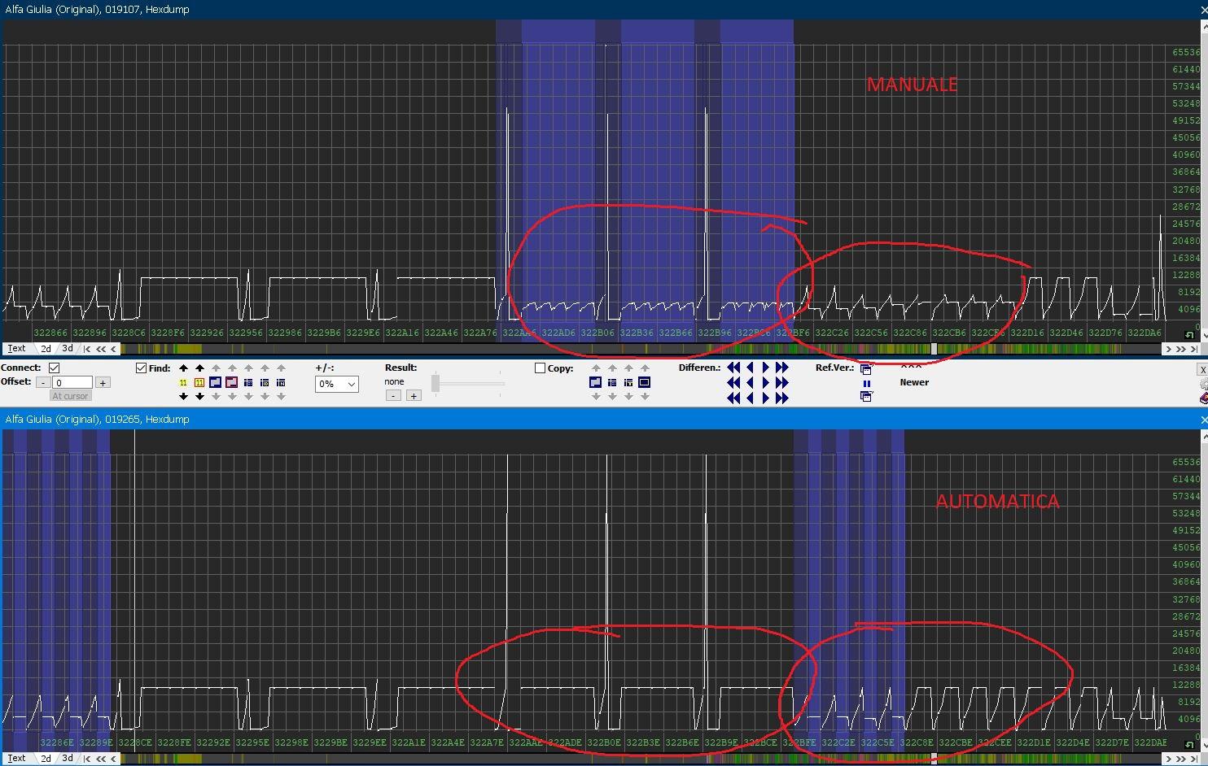This screenshot has width=1208, height=766.
Task: Click the first yellow '11' Find icon
Action: coord(183,382)
